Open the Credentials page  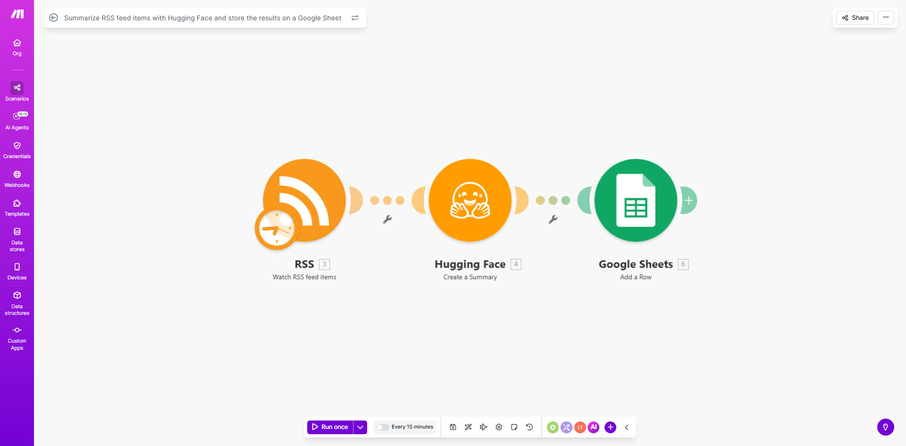(x=17, y=150)
